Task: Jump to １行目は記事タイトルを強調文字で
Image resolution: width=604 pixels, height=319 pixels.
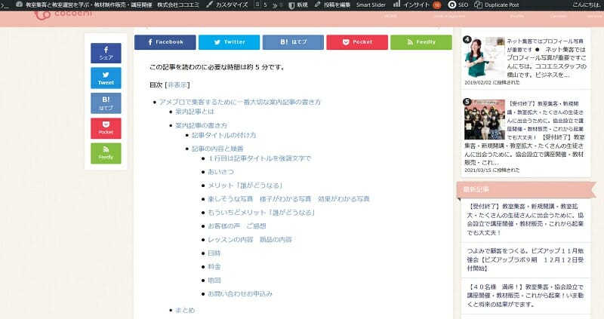Action: [259, 158]
